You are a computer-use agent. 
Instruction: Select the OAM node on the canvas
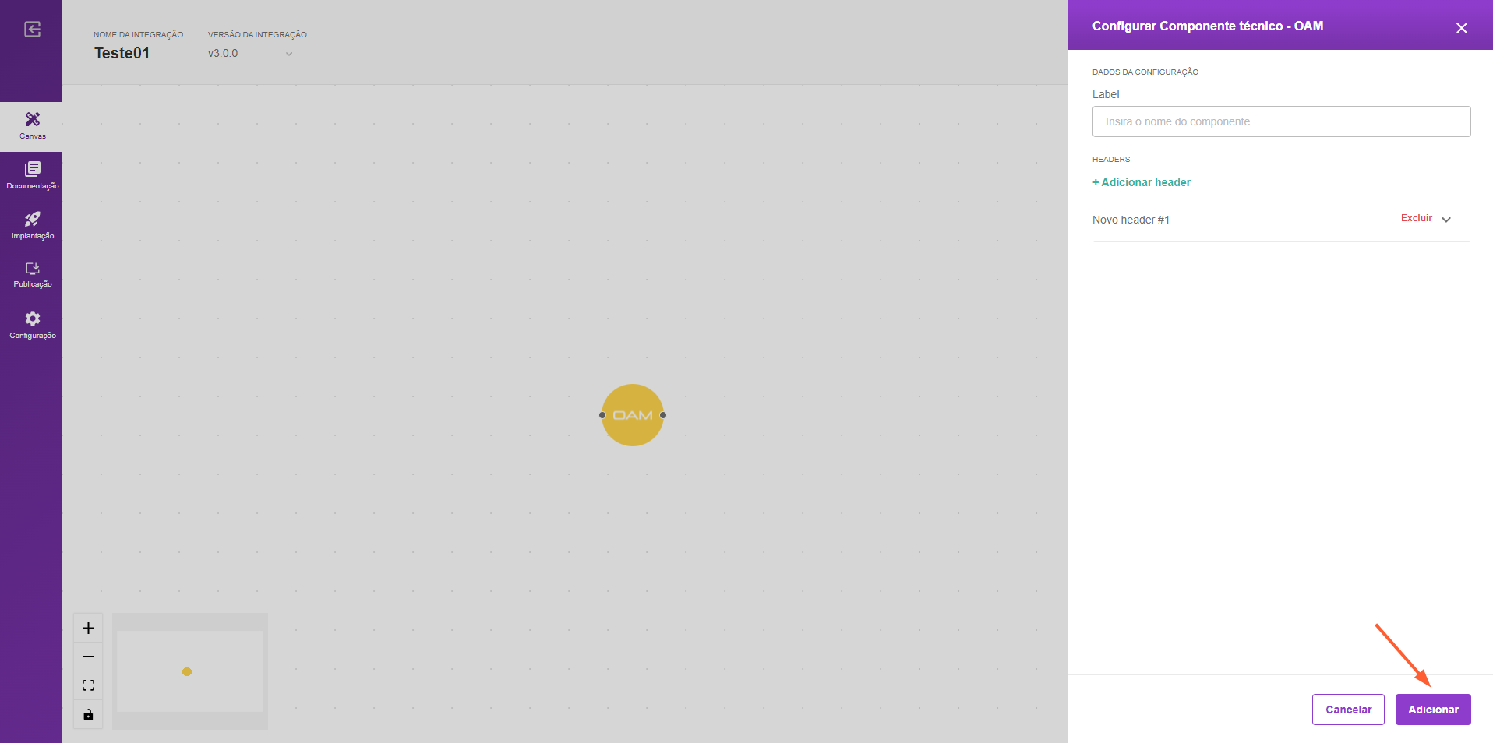(x=633, y=415)
